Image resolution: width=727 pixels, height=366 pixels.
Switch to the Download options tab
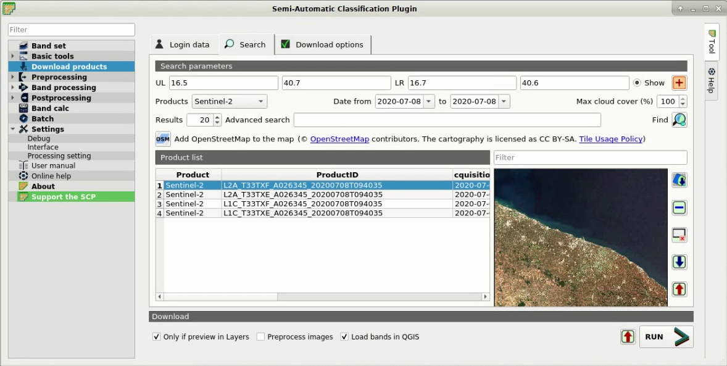coord(323,44)
